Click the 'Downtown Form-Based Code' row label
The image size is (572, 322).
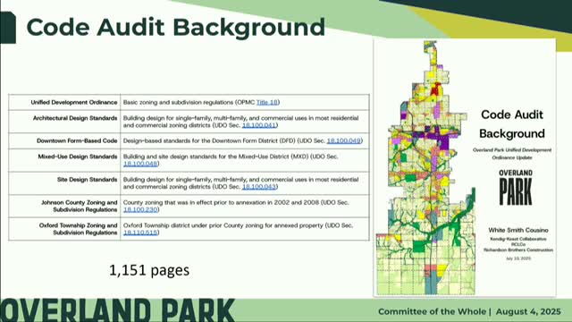[77, 140]
